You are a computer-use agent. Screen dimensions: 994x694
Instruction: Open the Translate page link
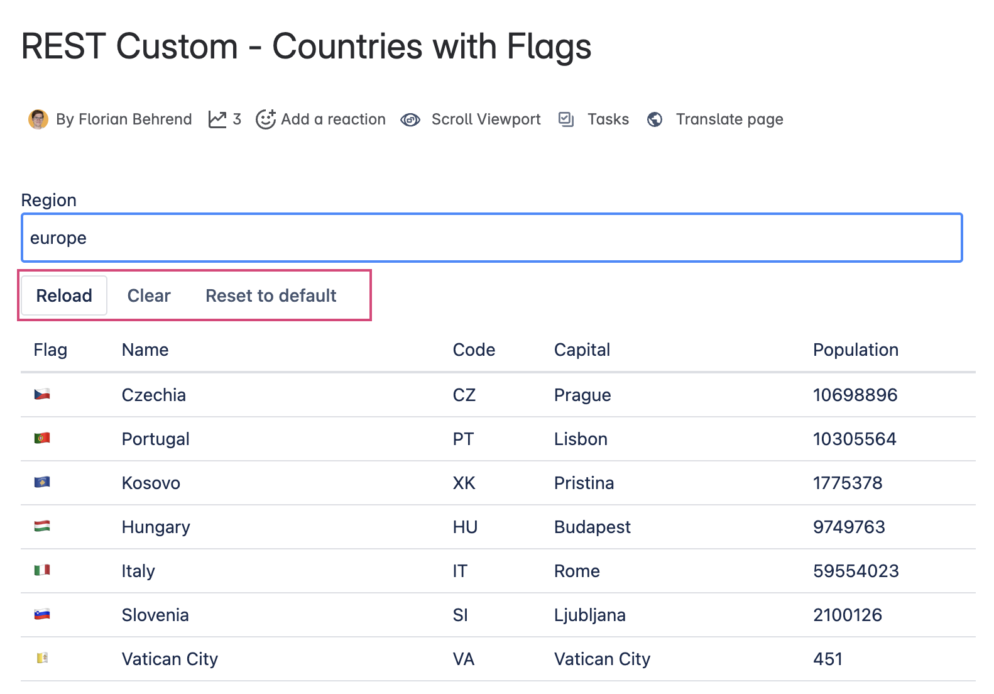click(729, 119)
